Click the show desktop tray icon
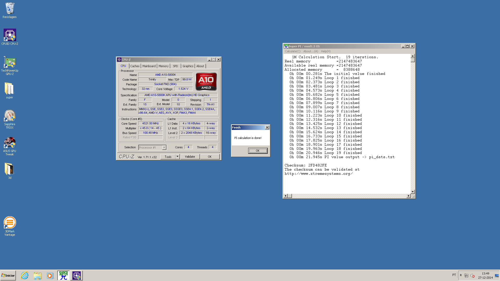Image resolution: width=500 pixels, height=281 pixels. pyautogui.click(x=497, y=276)
